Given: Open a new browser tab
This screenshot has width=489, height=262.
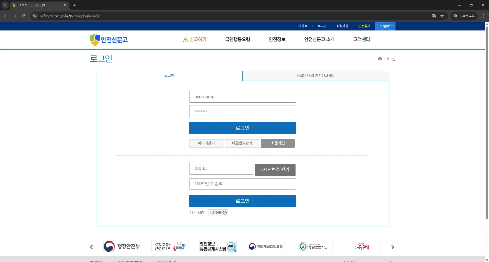Looking at the screenshot, I should 74,5.
